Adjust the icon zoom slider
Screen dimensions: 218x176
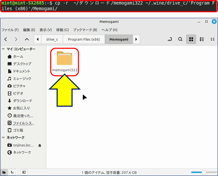pyautogui.click(x=204, y=172)
